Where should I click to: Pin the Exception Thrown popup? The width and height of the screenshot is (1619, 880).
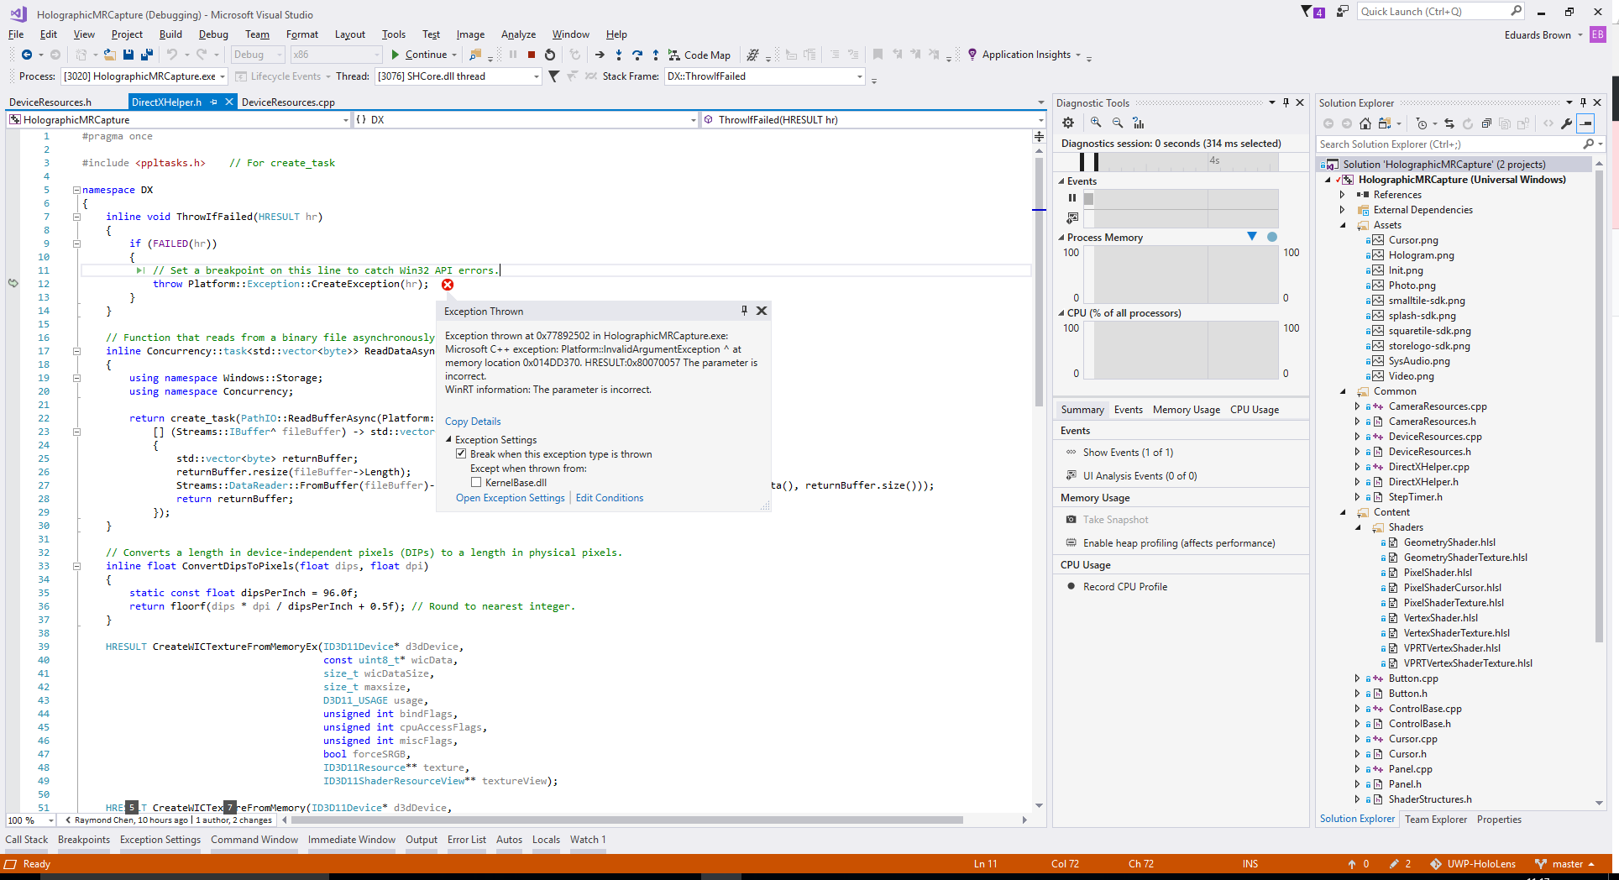(x=743, y=310)
